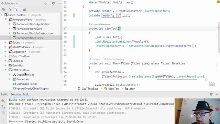Expand PomodoroWork.Infrastructure project
The width and height of the screenshot is (220, 124).
[x=10, y=33]
